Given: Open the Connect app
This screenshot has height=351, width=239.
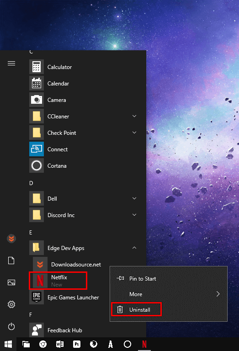Looking at the screenshot, I should (x=83, y=149).
